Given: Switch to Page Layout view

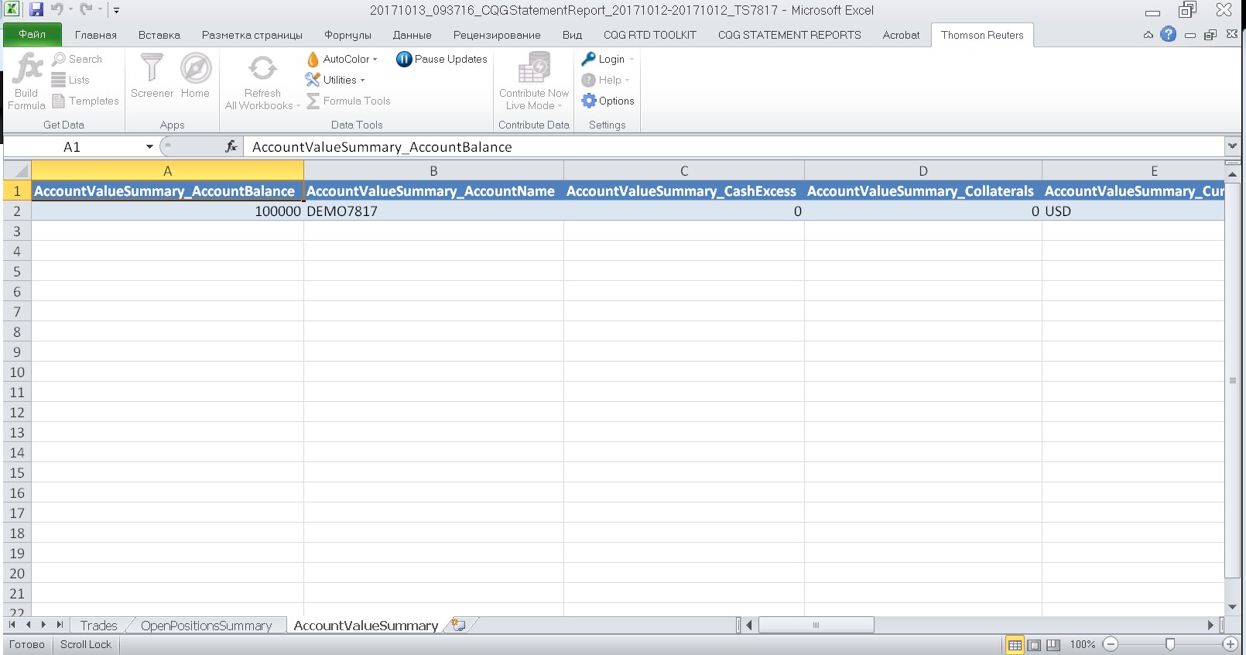Looking at the screenshot, I should [x=1034, y=644].
